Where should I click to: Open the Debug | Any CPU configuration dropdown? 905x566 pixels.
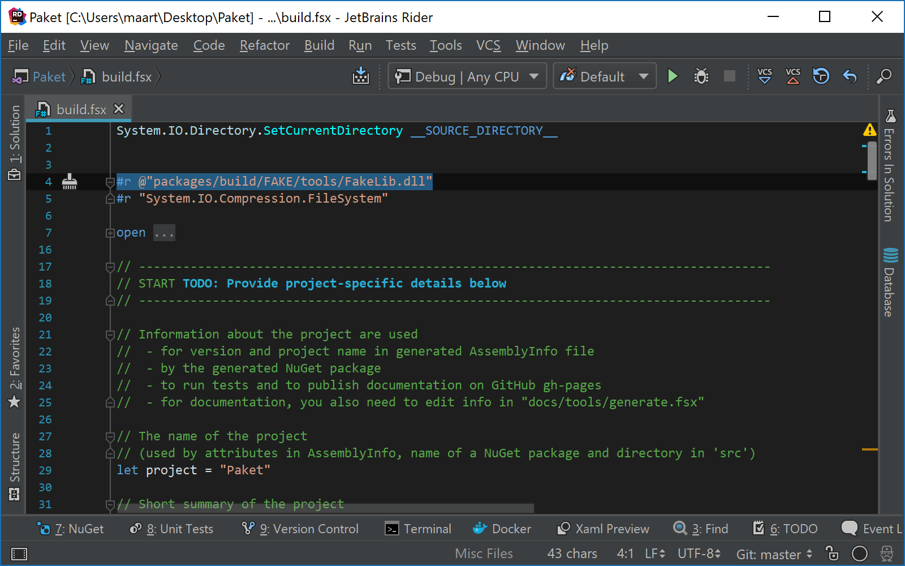point(467,76)
